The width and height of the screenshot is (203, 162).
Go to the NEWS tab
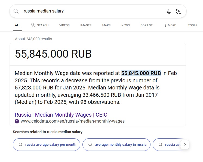(125, 25)
